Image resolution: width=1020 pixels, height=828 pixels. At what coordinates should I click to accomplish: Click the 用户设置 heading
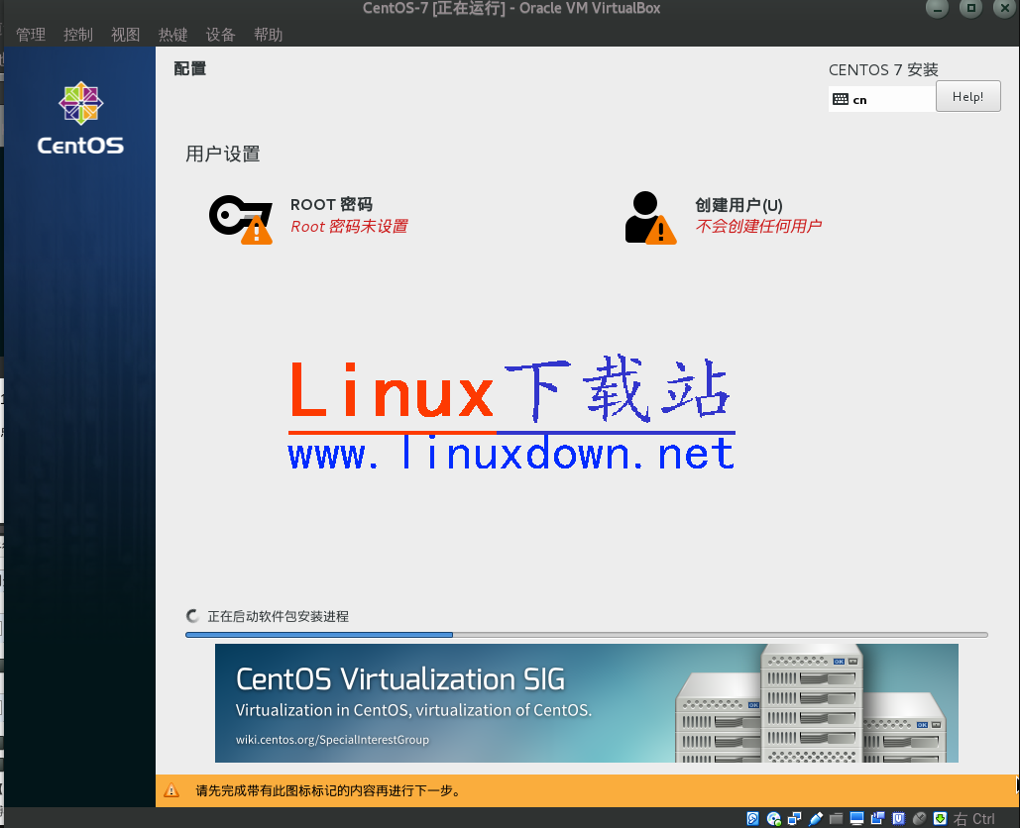tap(222, 155)
